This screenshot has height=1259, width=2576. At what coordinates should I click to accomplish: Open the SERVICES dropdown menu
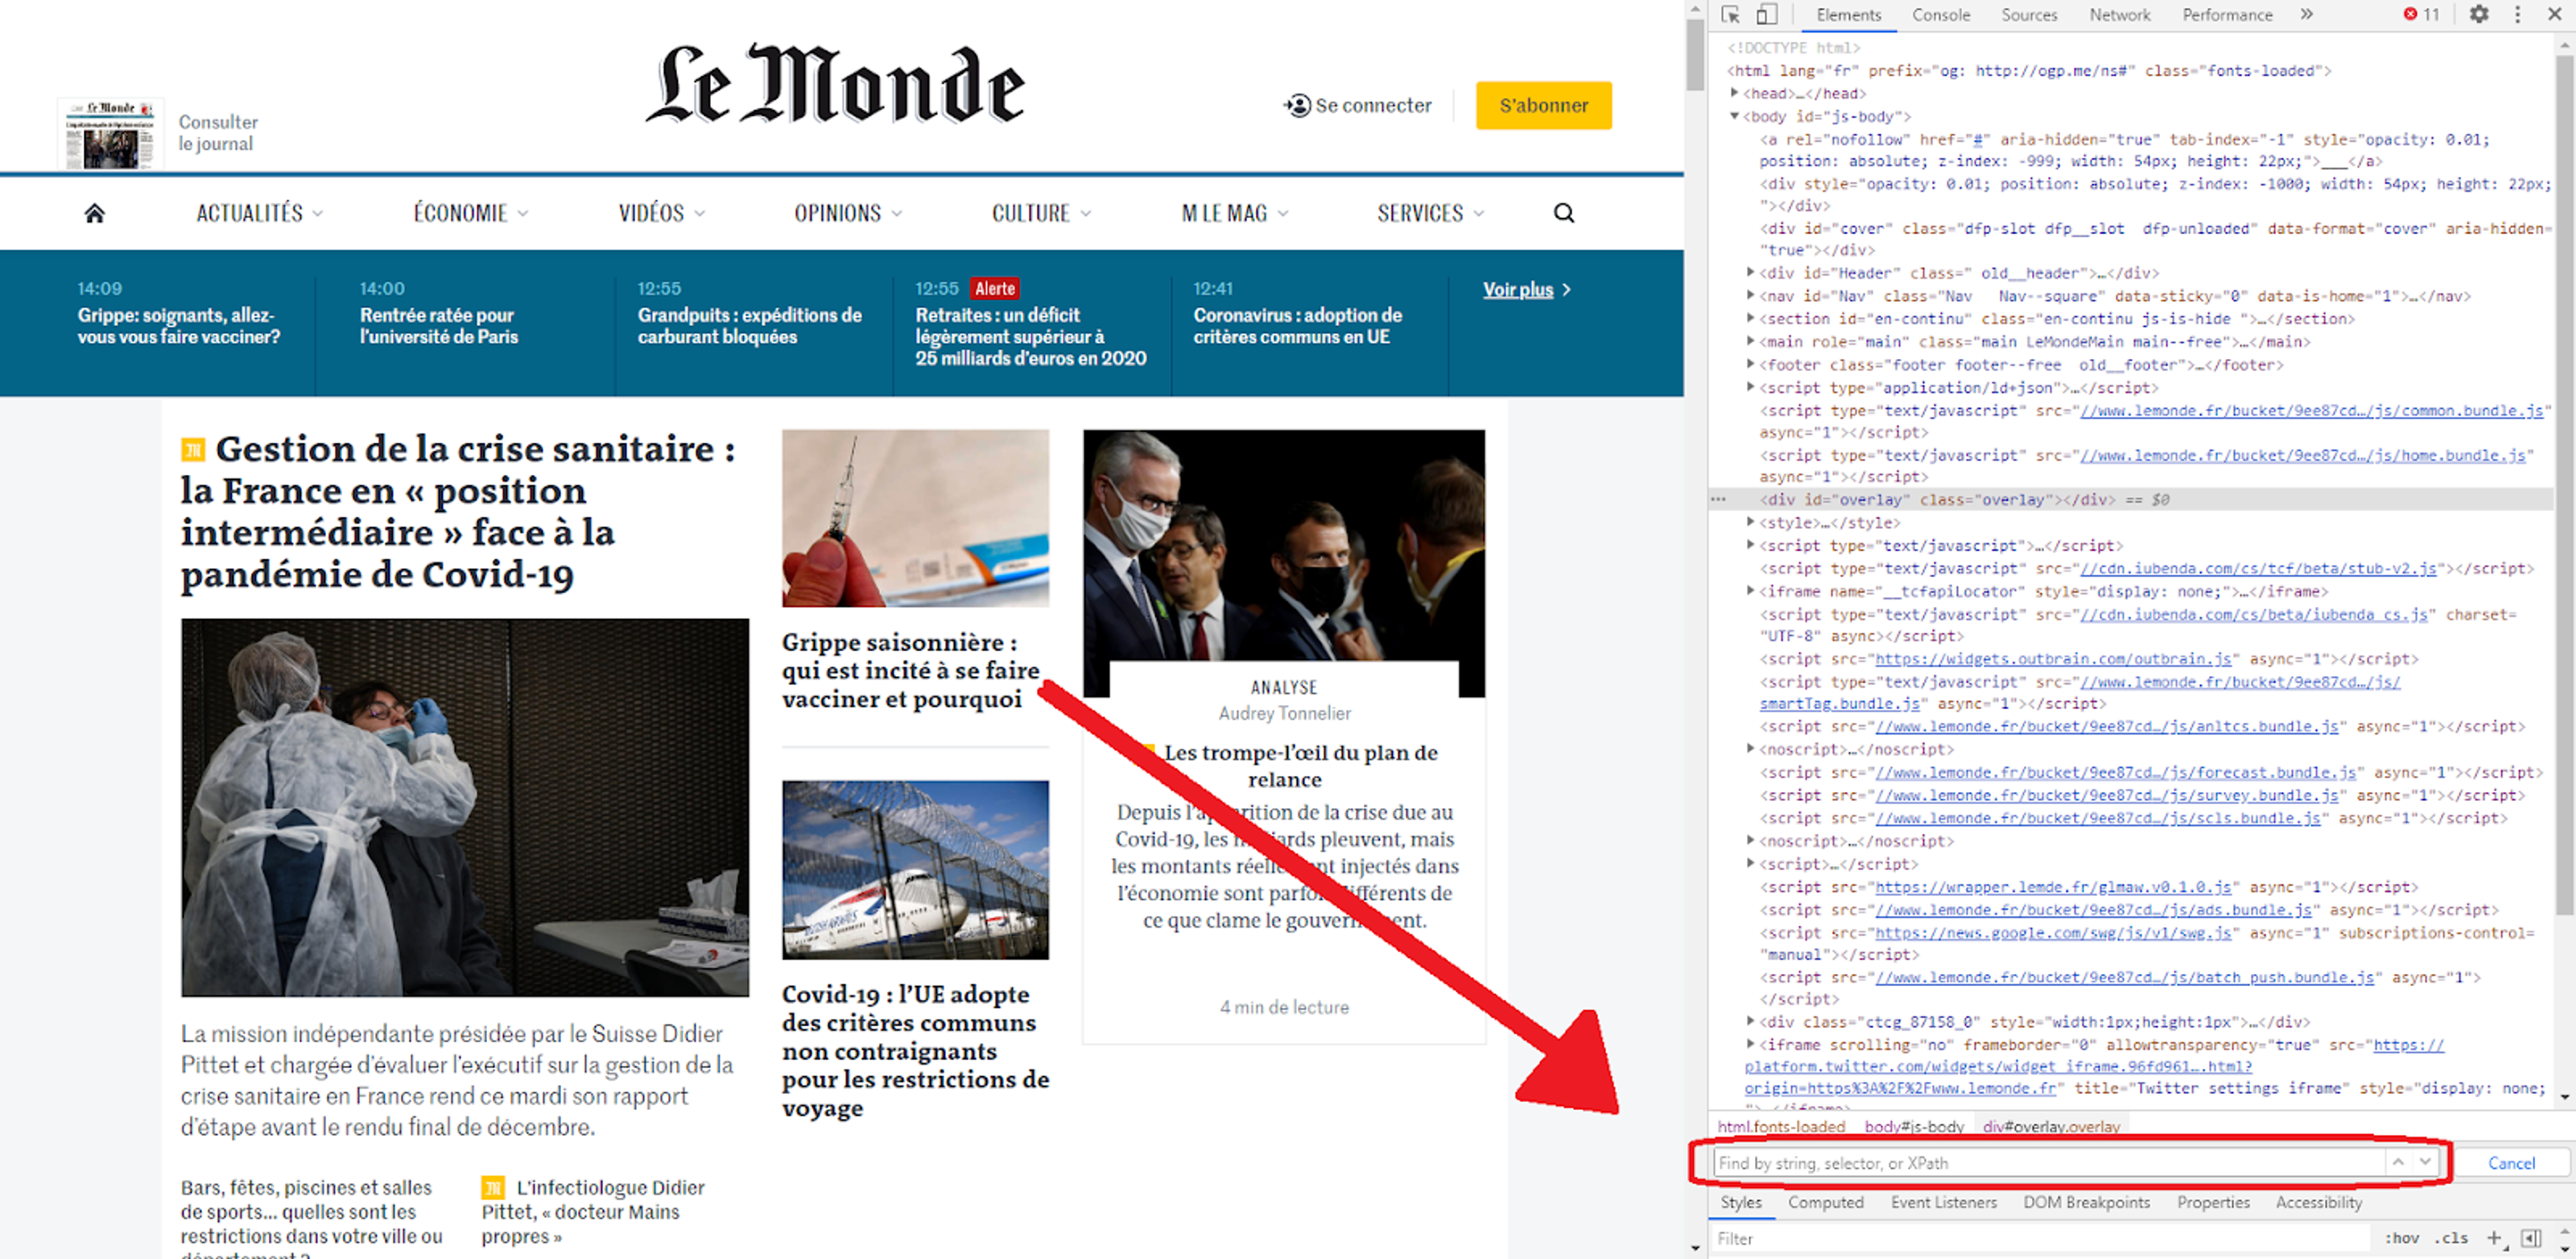1430,213
